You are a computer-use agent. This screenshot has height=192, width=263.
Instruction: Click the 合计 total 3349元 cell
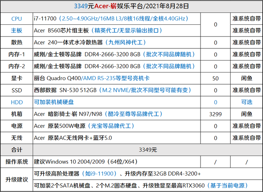(148, 150)
